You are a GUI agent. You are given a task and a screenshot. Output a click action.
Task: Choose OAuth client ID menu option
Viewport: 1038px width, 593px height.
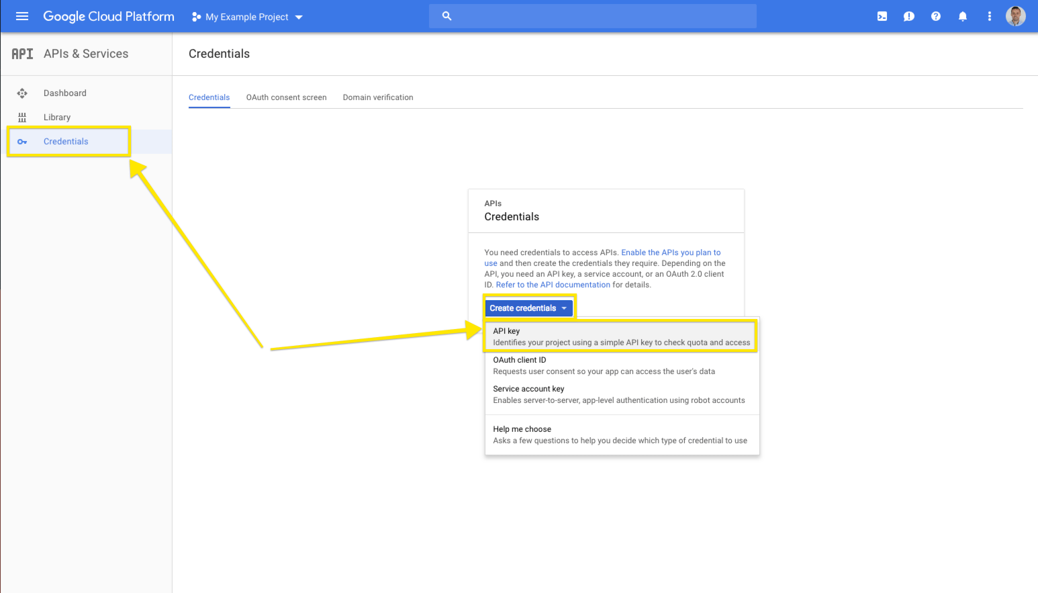click(x=520, y=360)
